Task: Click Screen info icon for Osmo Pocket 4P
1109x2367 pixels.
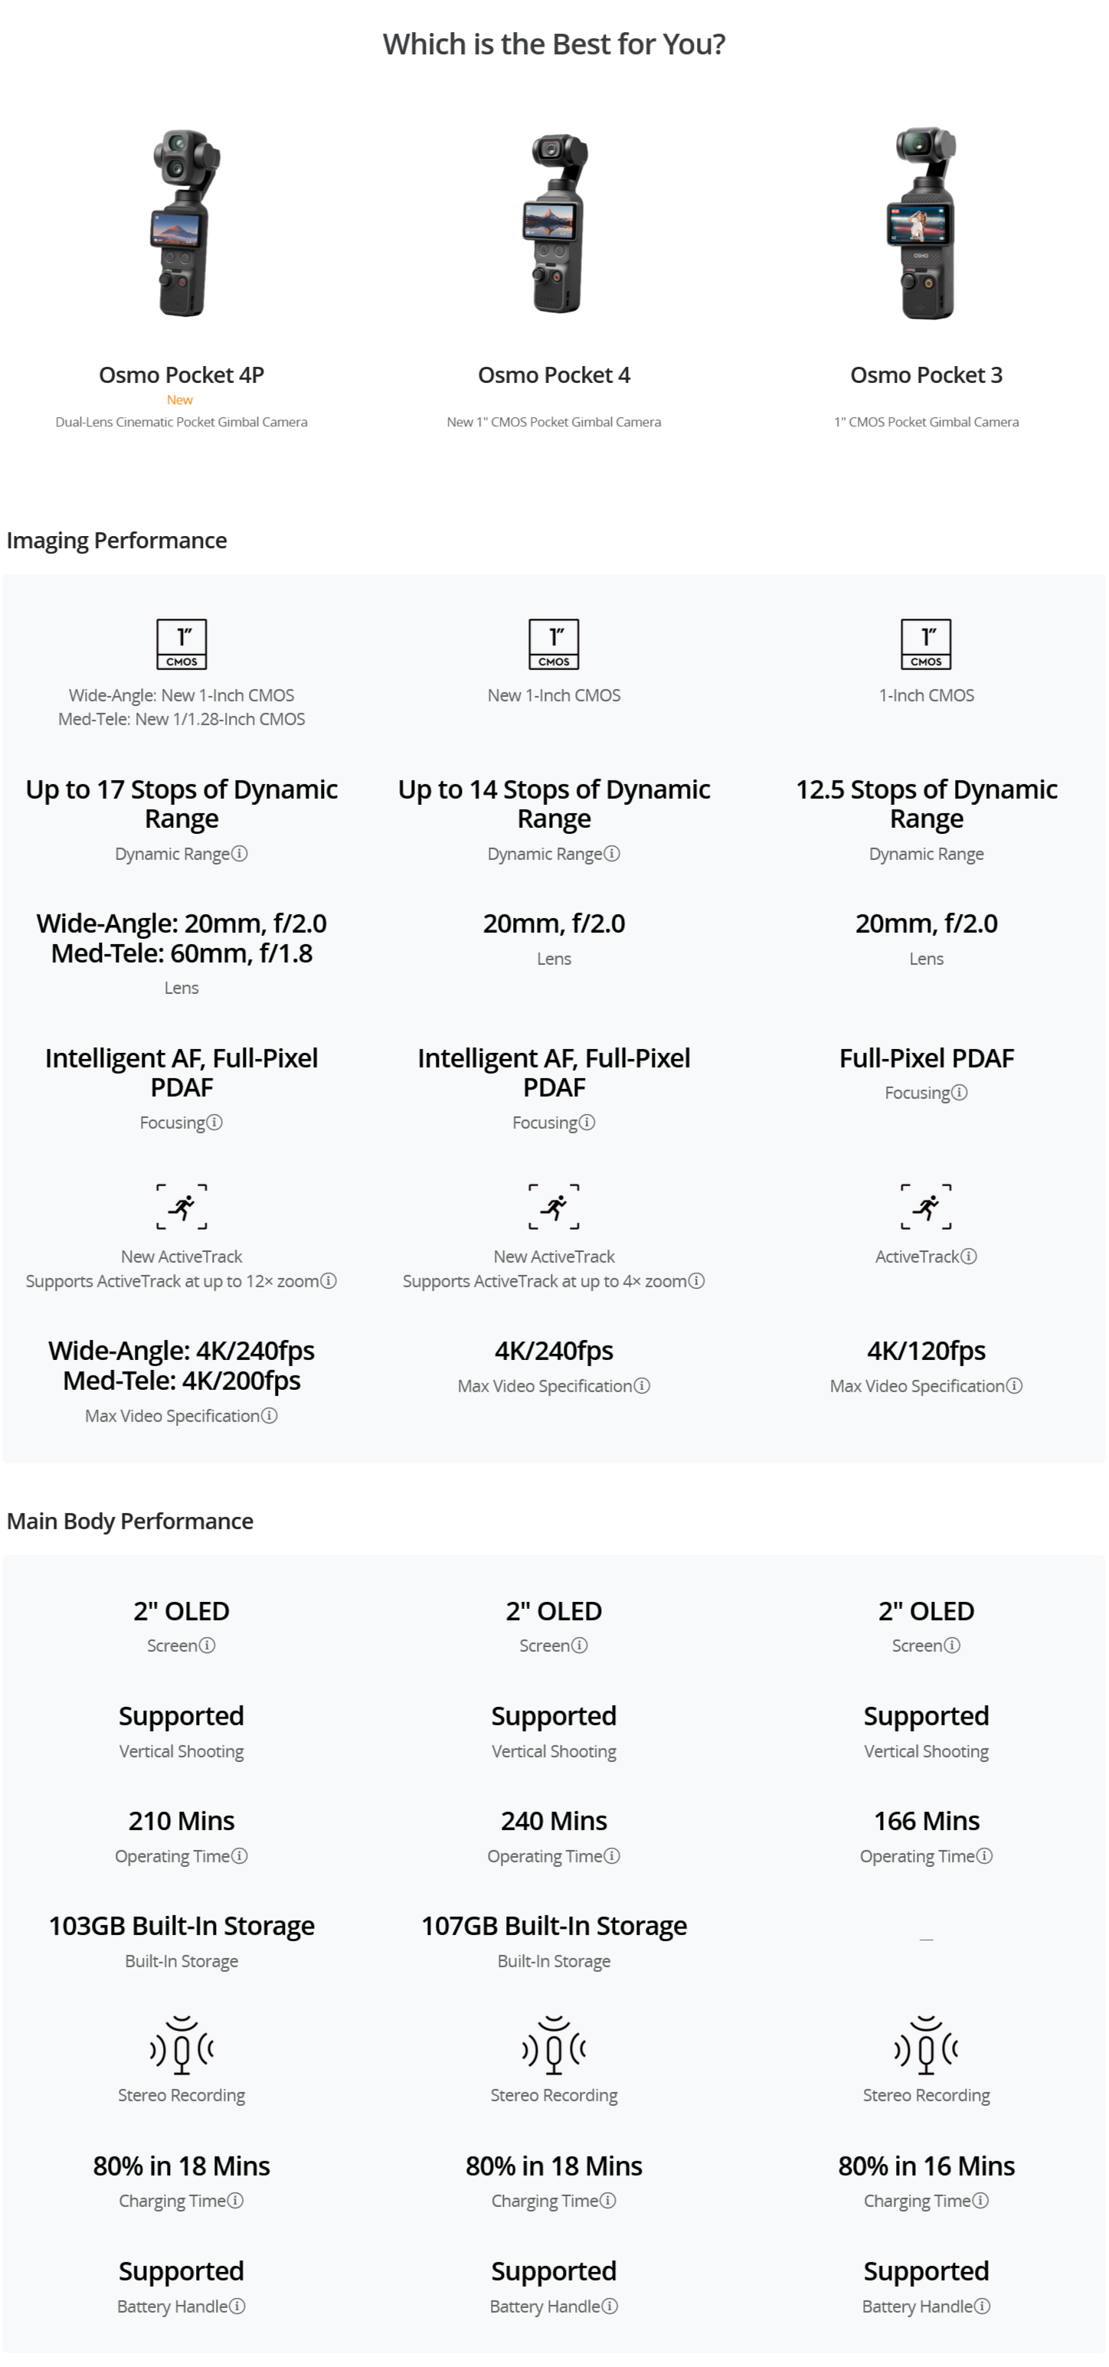Action: tap(208, 1646)
